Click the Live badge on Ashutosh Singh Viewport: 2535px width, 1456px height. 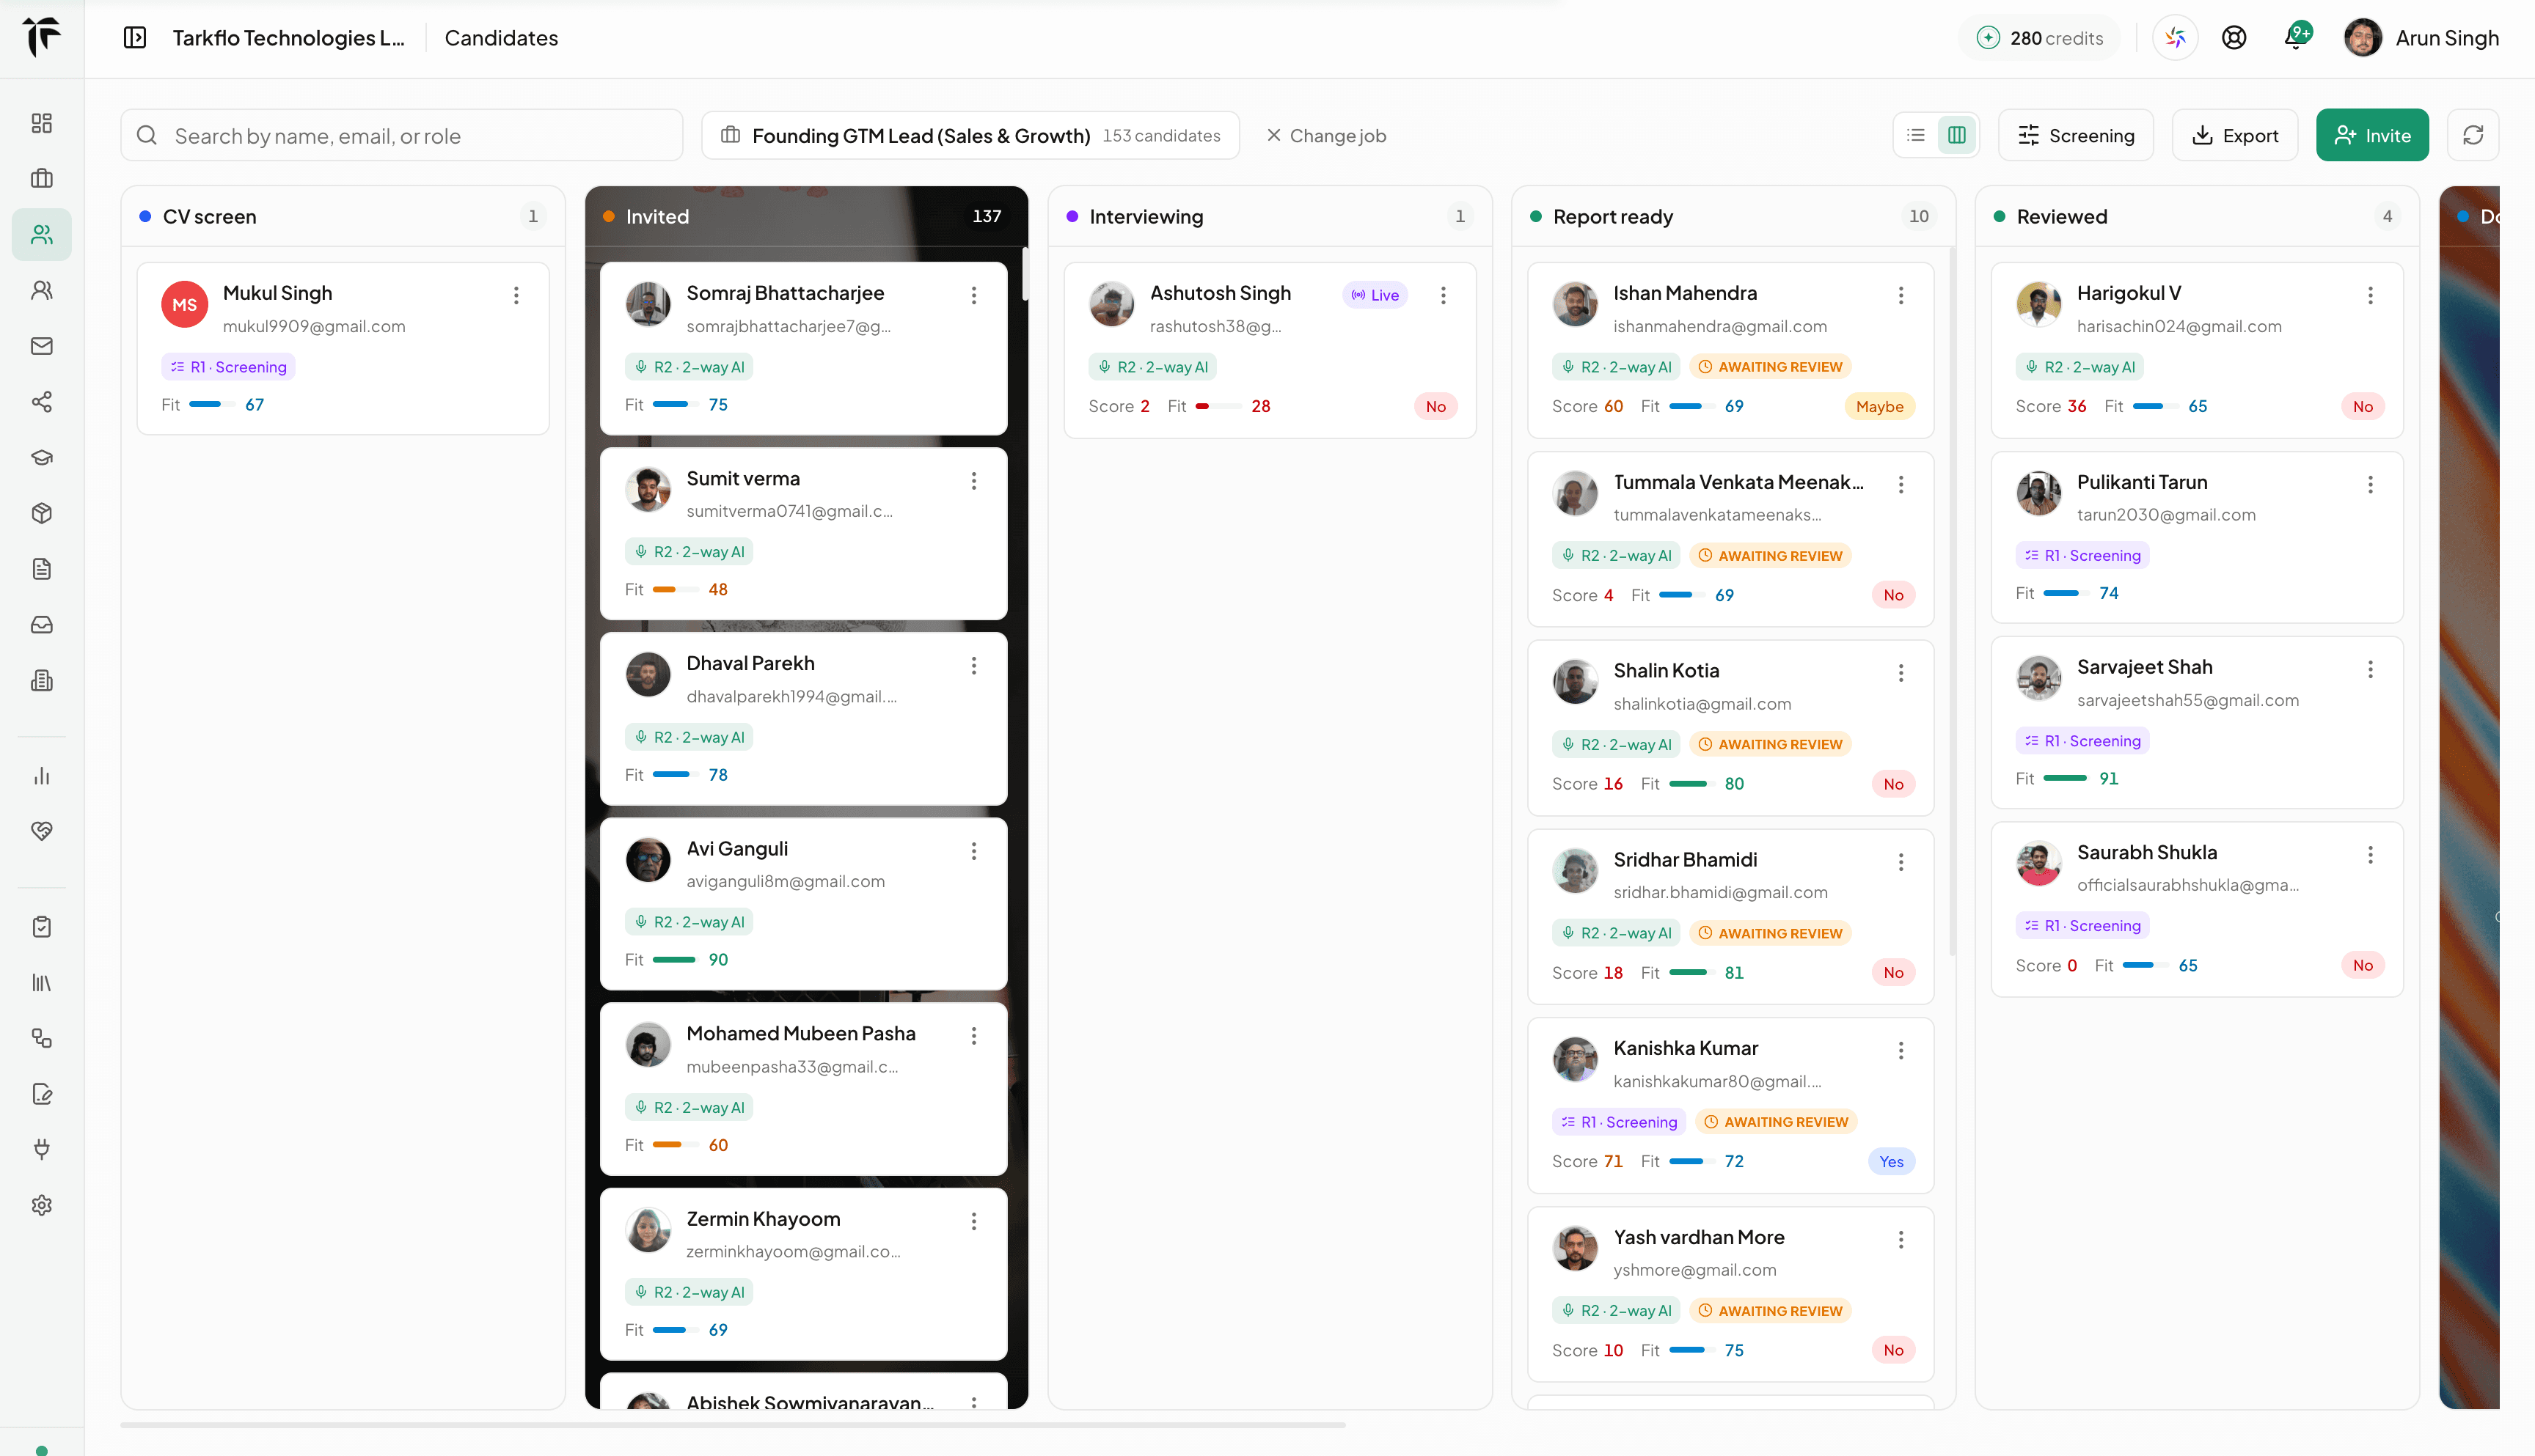point(1375,295)
